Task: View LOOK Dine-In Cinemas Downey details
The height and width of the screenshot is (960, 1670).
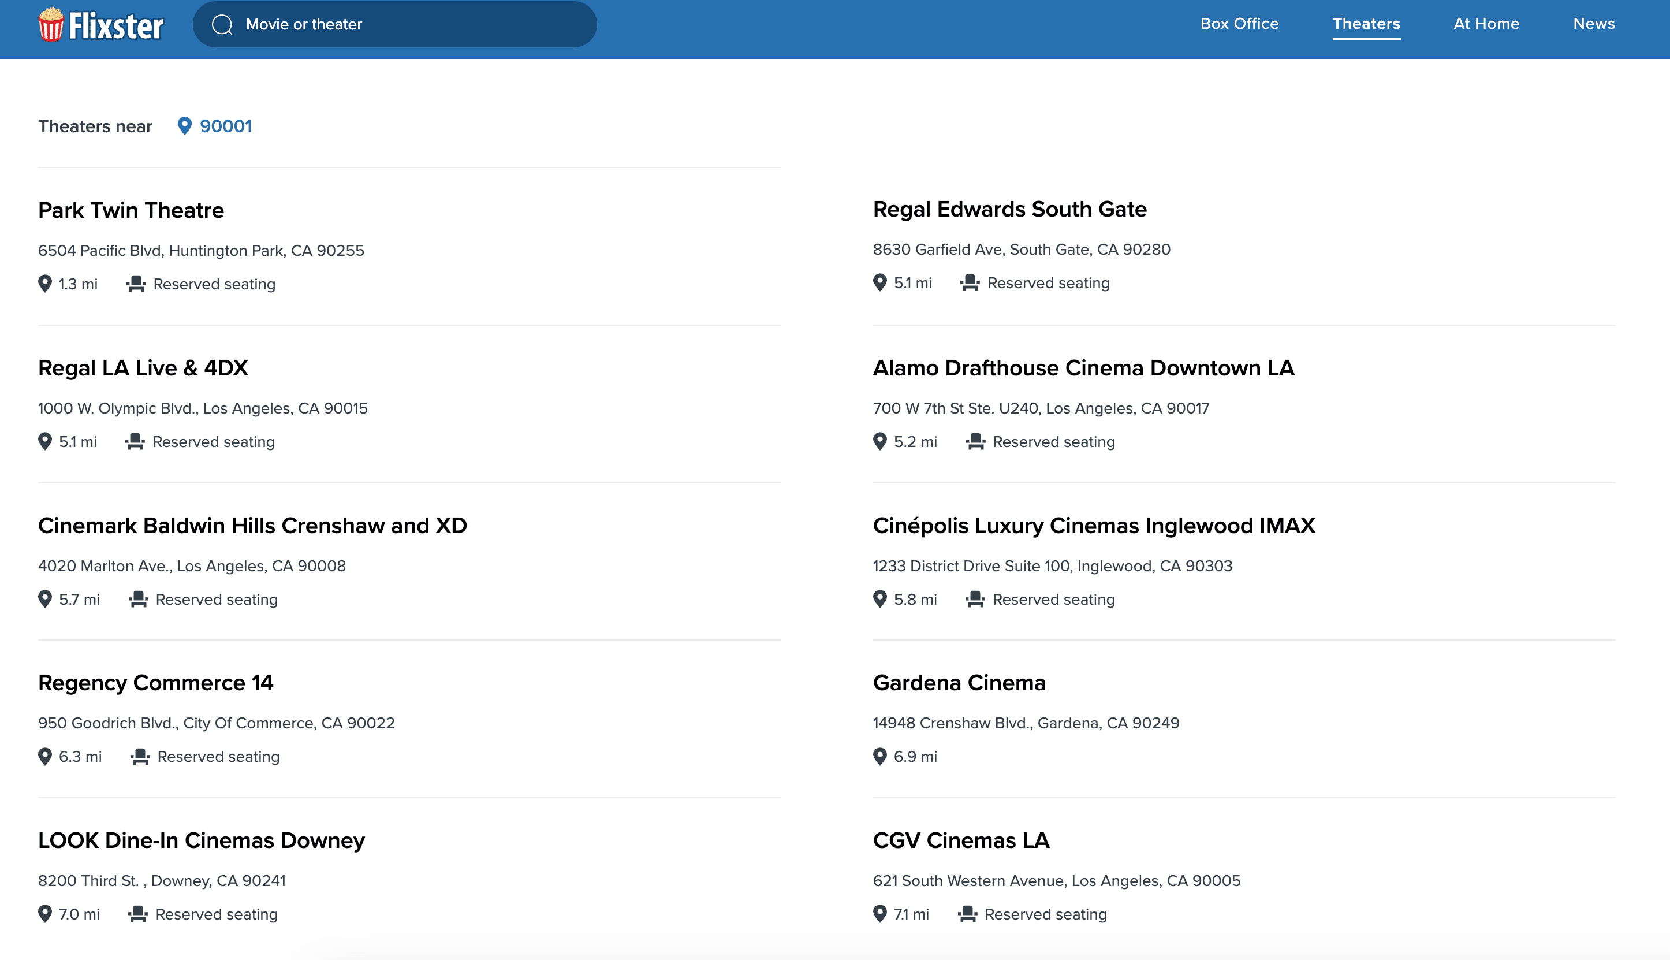Action: [201, 840]
